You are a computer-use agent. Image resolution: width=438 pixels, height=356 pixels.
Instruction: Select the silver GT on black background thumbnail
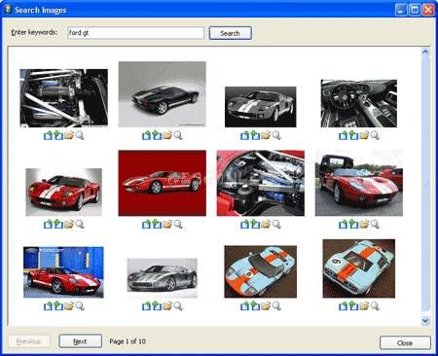[261, 107]
